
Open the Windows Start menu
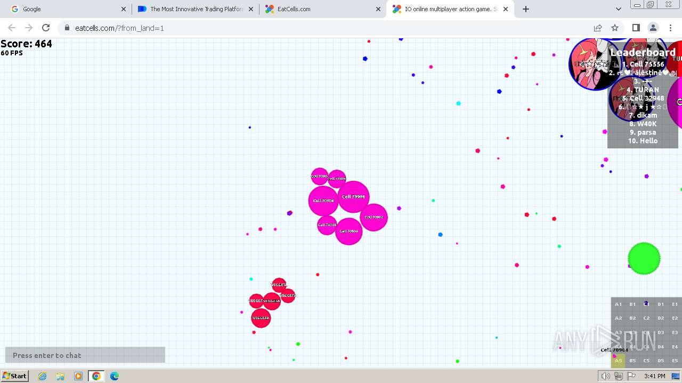point(14,376)
